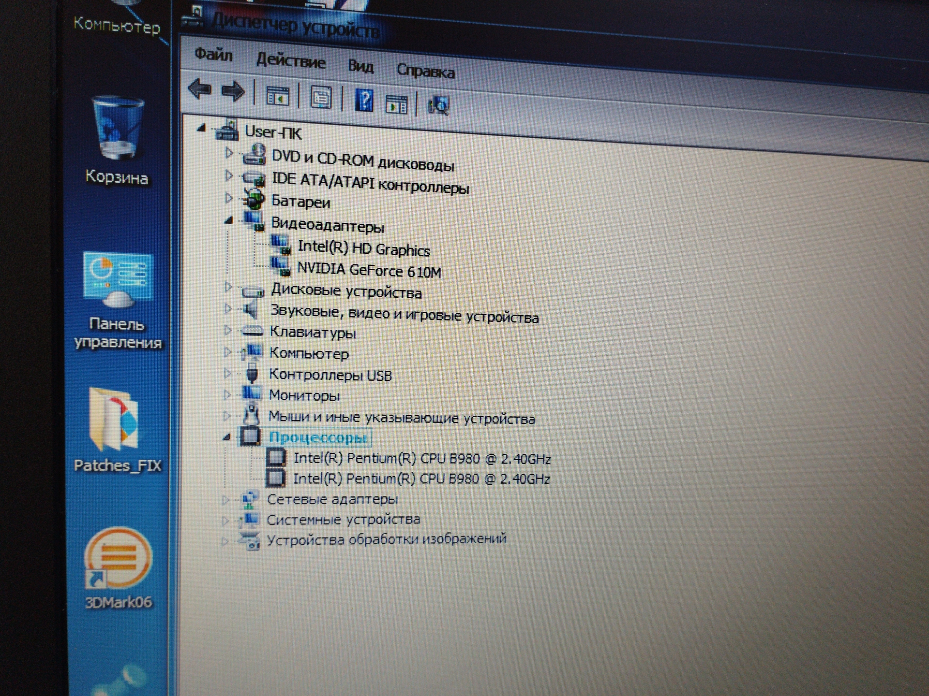The height and width of the screenshot is (696, 929).
Task: Collapse the Процессоры node
Action: [226, 436]
